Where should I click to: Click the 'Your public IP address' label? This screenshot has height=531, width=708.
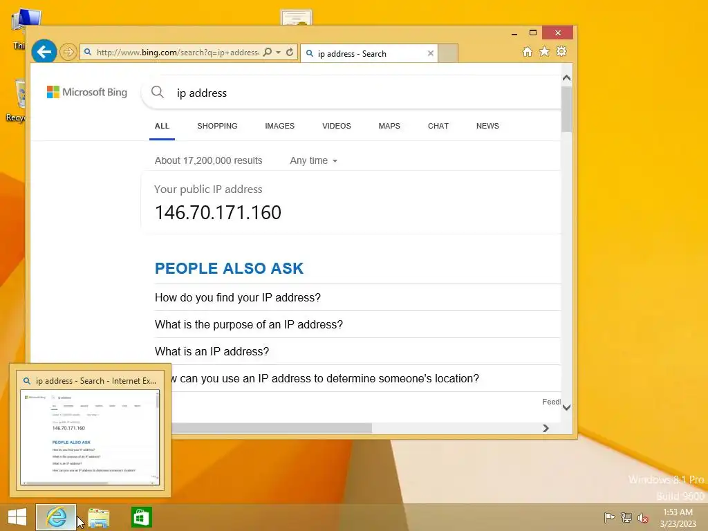pos(208,189)
